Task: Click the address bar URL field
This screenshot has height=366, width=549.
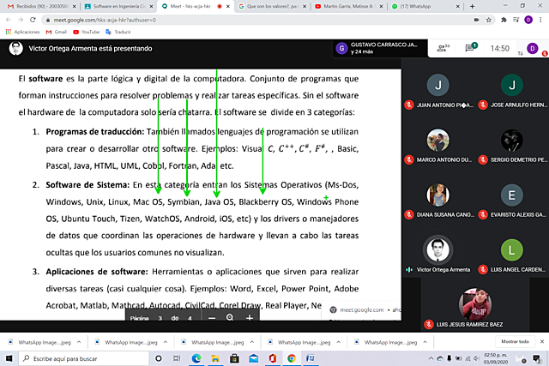Action: click(259, 20)
